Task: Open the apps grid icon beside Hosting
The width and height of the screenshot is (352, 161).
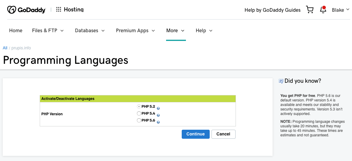Action: coord(59,10)
